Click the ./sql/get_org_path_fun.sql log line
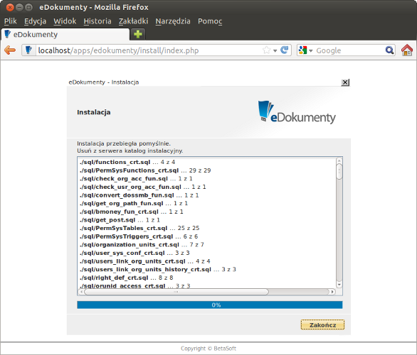Image resolution: width=417 pixels, height=355 pixels. [134, 203]
